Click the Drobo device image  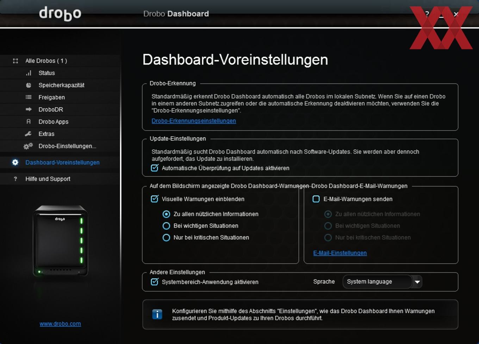click(x=60, y=241)
